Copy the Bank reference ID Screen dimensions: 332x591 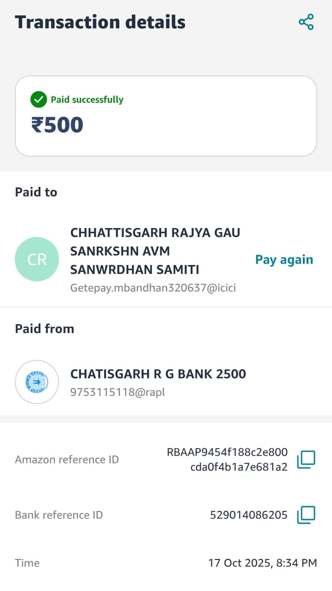click(x=306, y=515)
